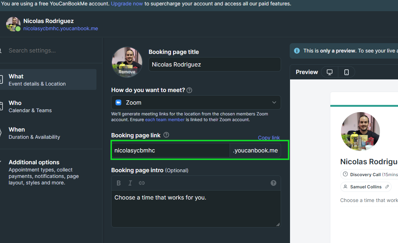Switch preview to desktop view
398x243 pixels.
[330, 72]
